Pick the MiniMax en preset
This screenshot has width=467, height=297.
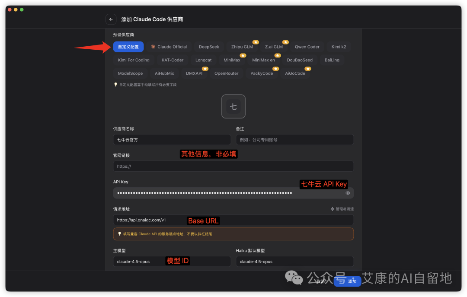(263, 60)
